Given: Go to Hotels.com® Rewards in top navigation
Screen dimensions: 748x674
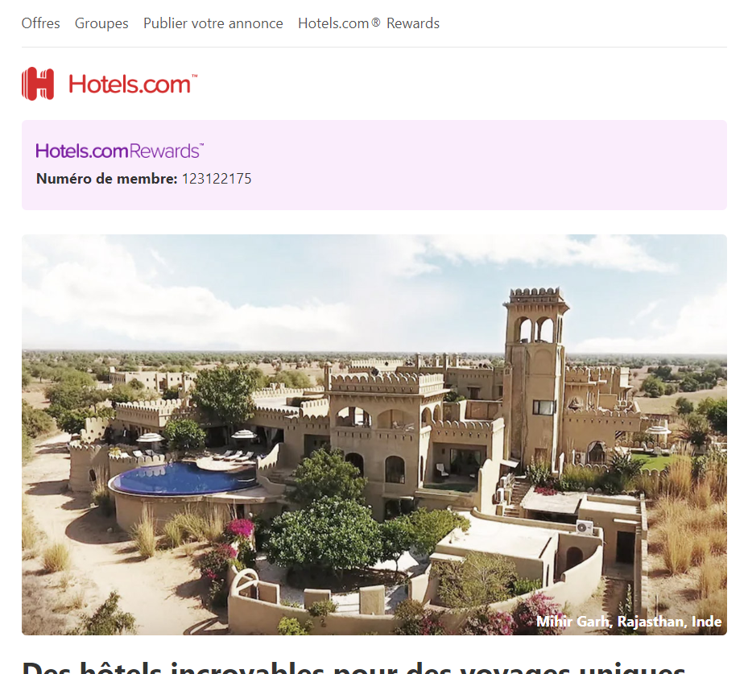Looking at the screenshot, I should pos(369,23).
